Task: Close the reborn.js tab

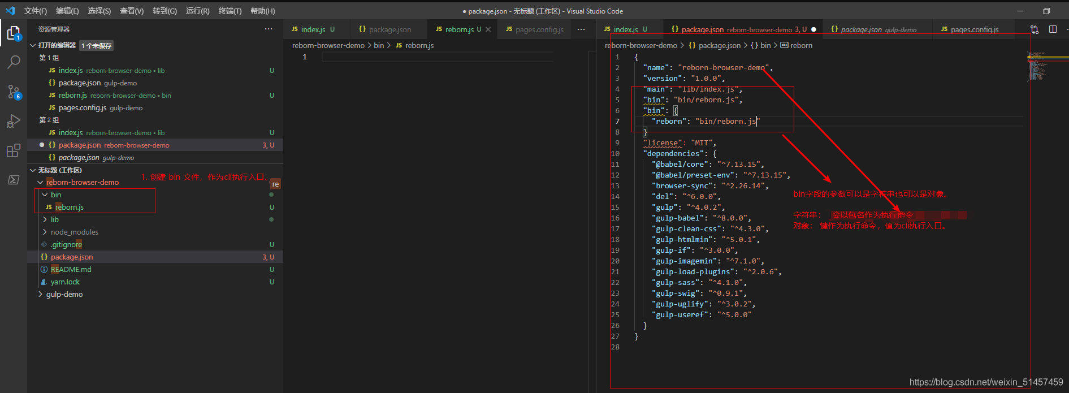Action: click(x=488, y=29)
